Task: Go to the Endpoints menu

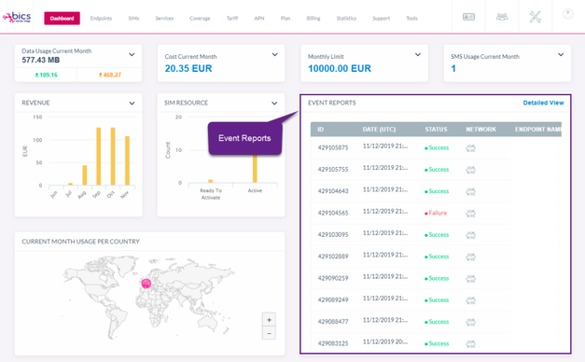Action: [x=101, y=19]
